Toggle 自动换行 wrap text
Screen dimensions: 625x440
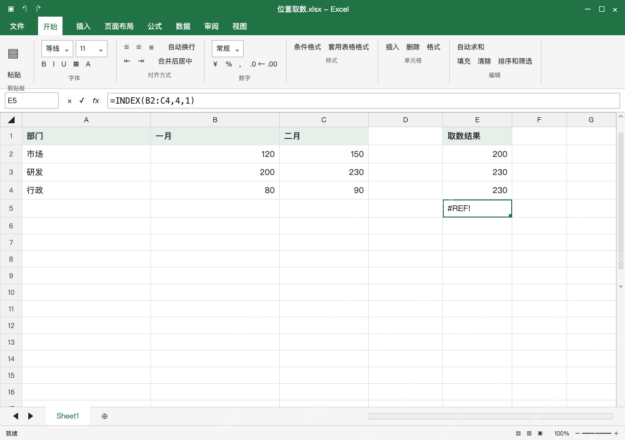pos(182,47)
